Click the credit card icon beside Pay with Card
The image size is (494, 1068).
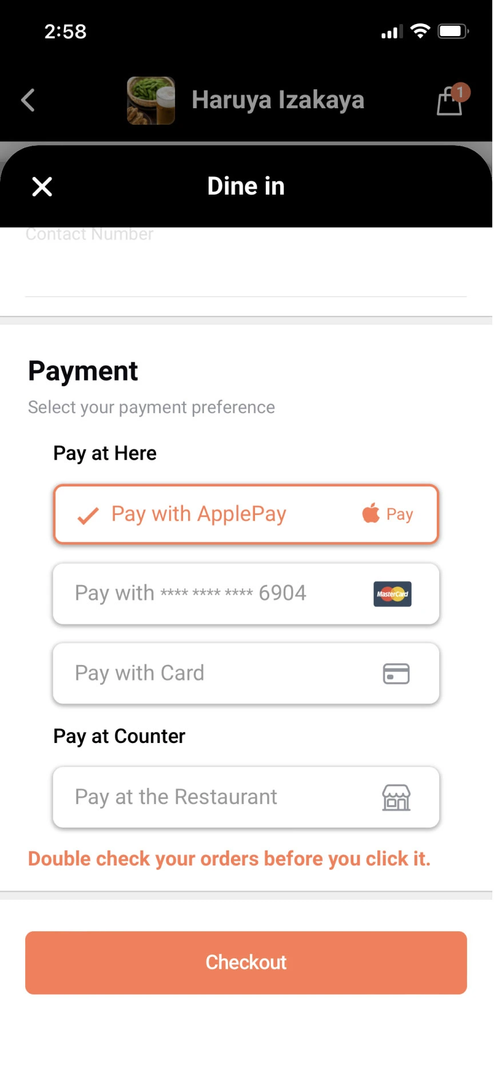point(397,674)
